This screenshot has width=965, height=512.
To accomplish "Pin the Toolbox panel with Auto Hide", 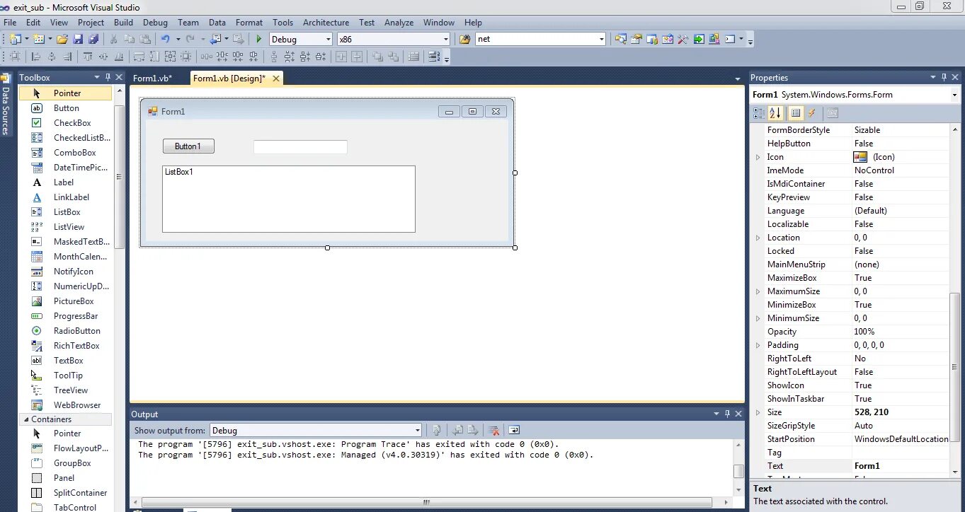I will pyautogui.click(x=108, y=77).
